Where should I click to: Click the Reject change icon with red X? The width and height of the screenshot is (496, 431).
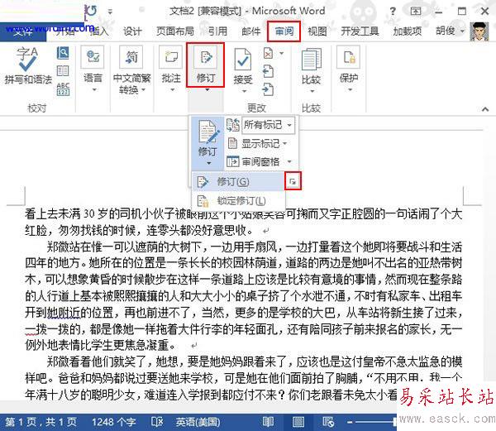point(268,54)
